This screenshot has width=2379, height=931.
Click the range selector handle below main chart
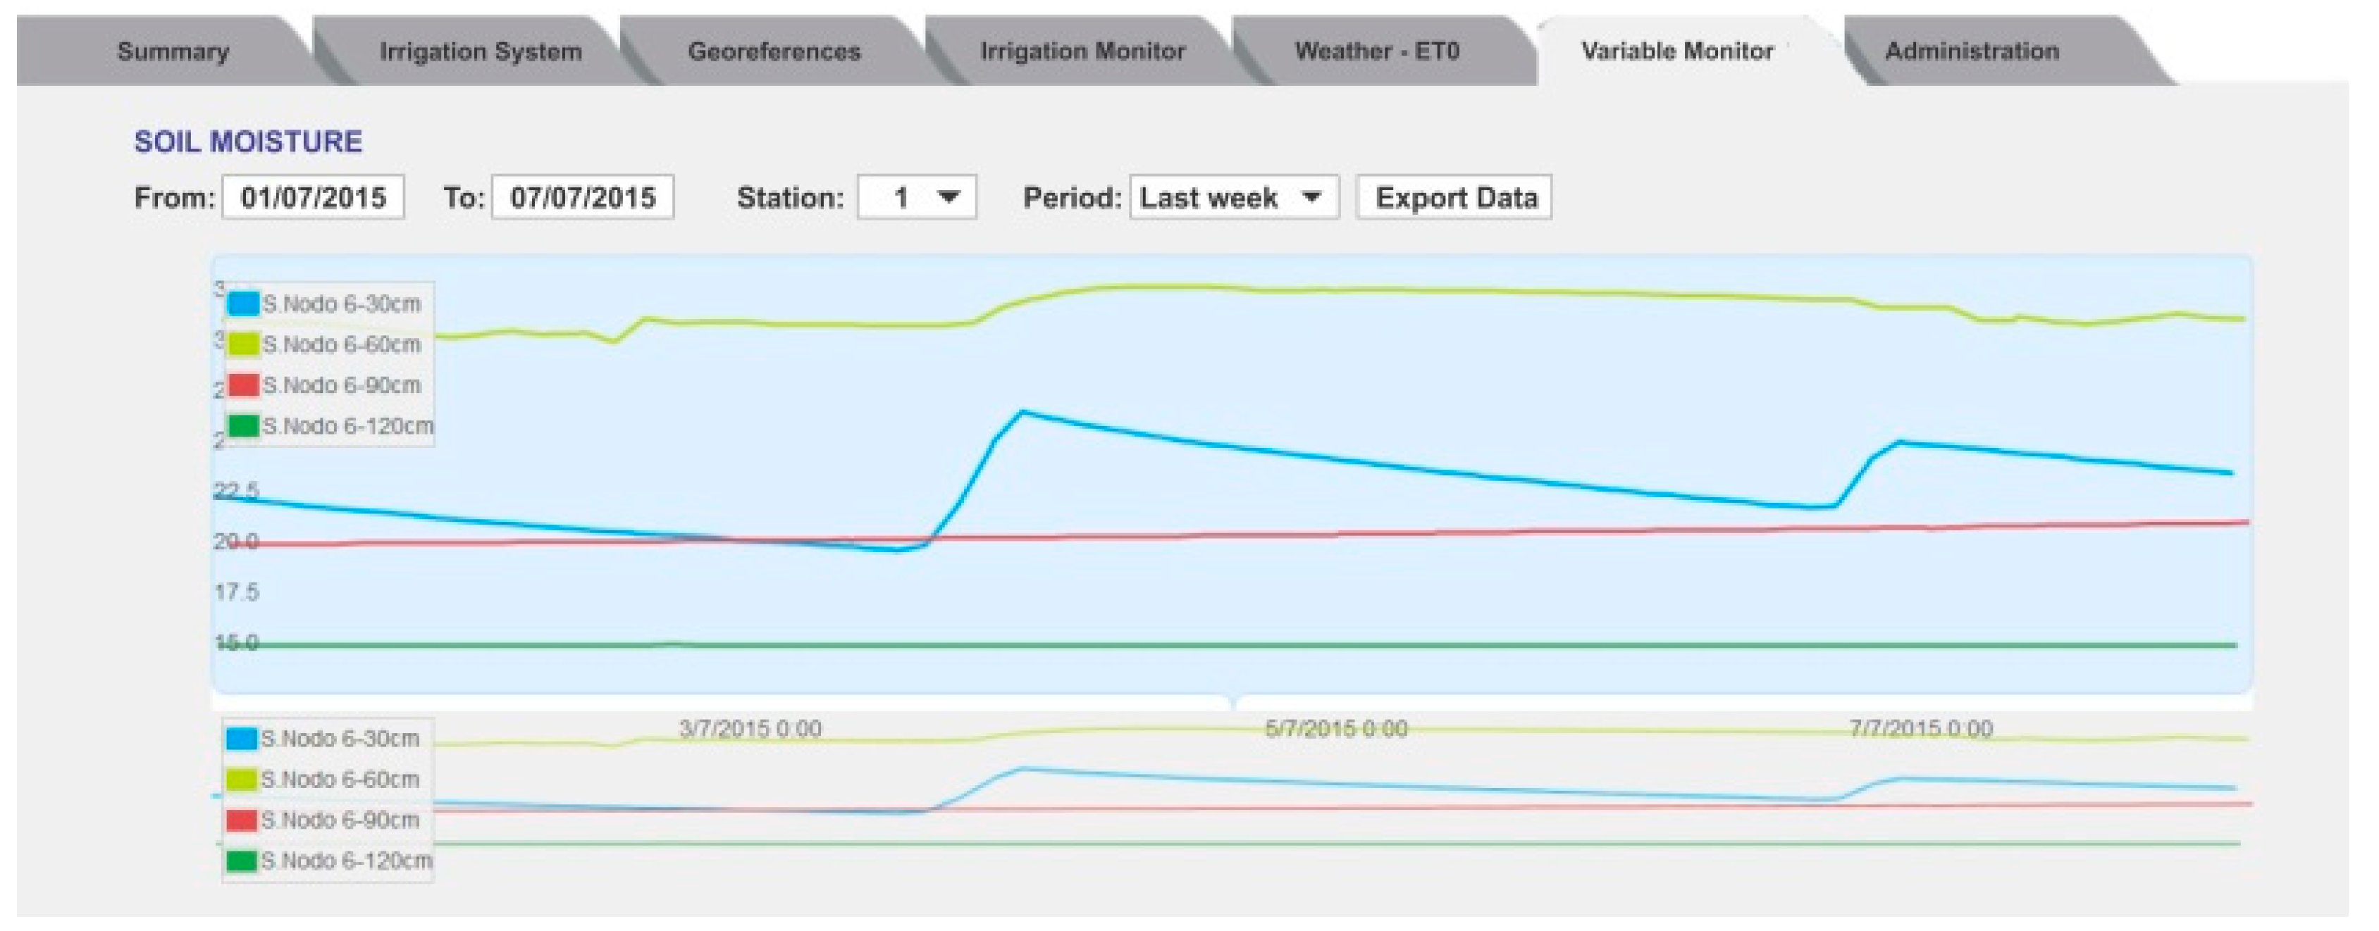[x=1234, y=702]
